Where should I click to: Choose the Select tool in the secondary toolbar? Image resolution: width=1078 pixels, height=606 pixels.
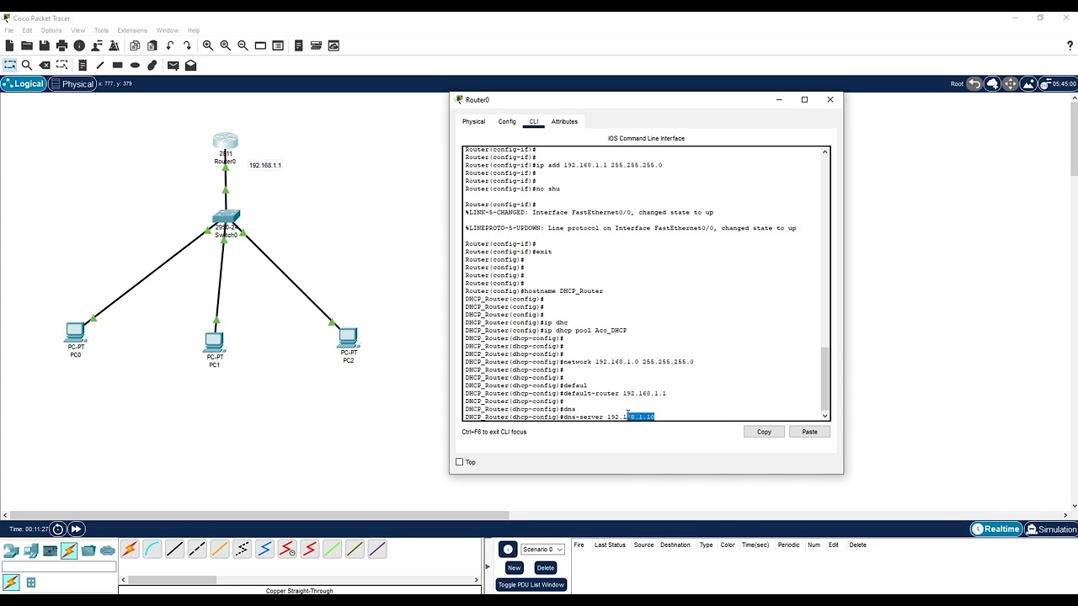point(10,65)
